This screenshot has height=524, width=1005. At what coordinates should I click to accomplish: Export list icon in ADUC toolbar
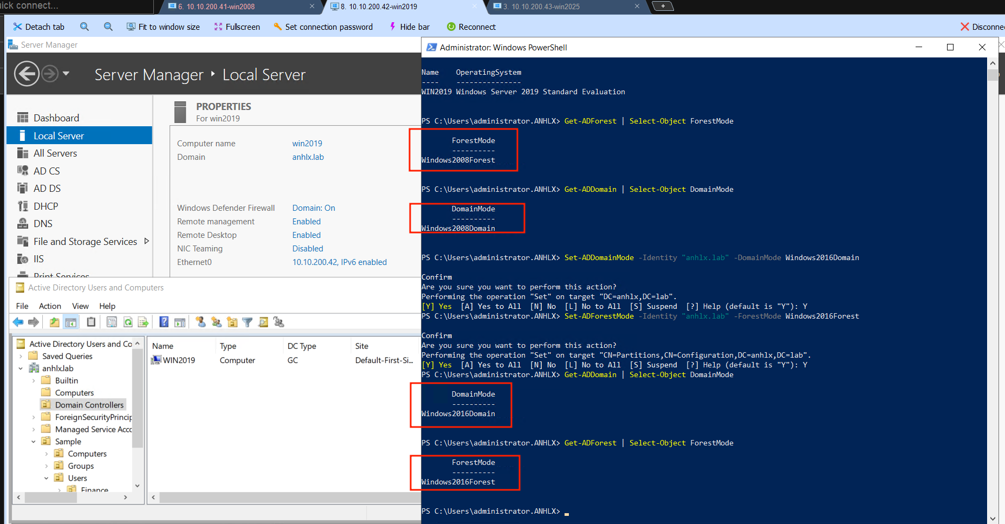click(143, 322)
